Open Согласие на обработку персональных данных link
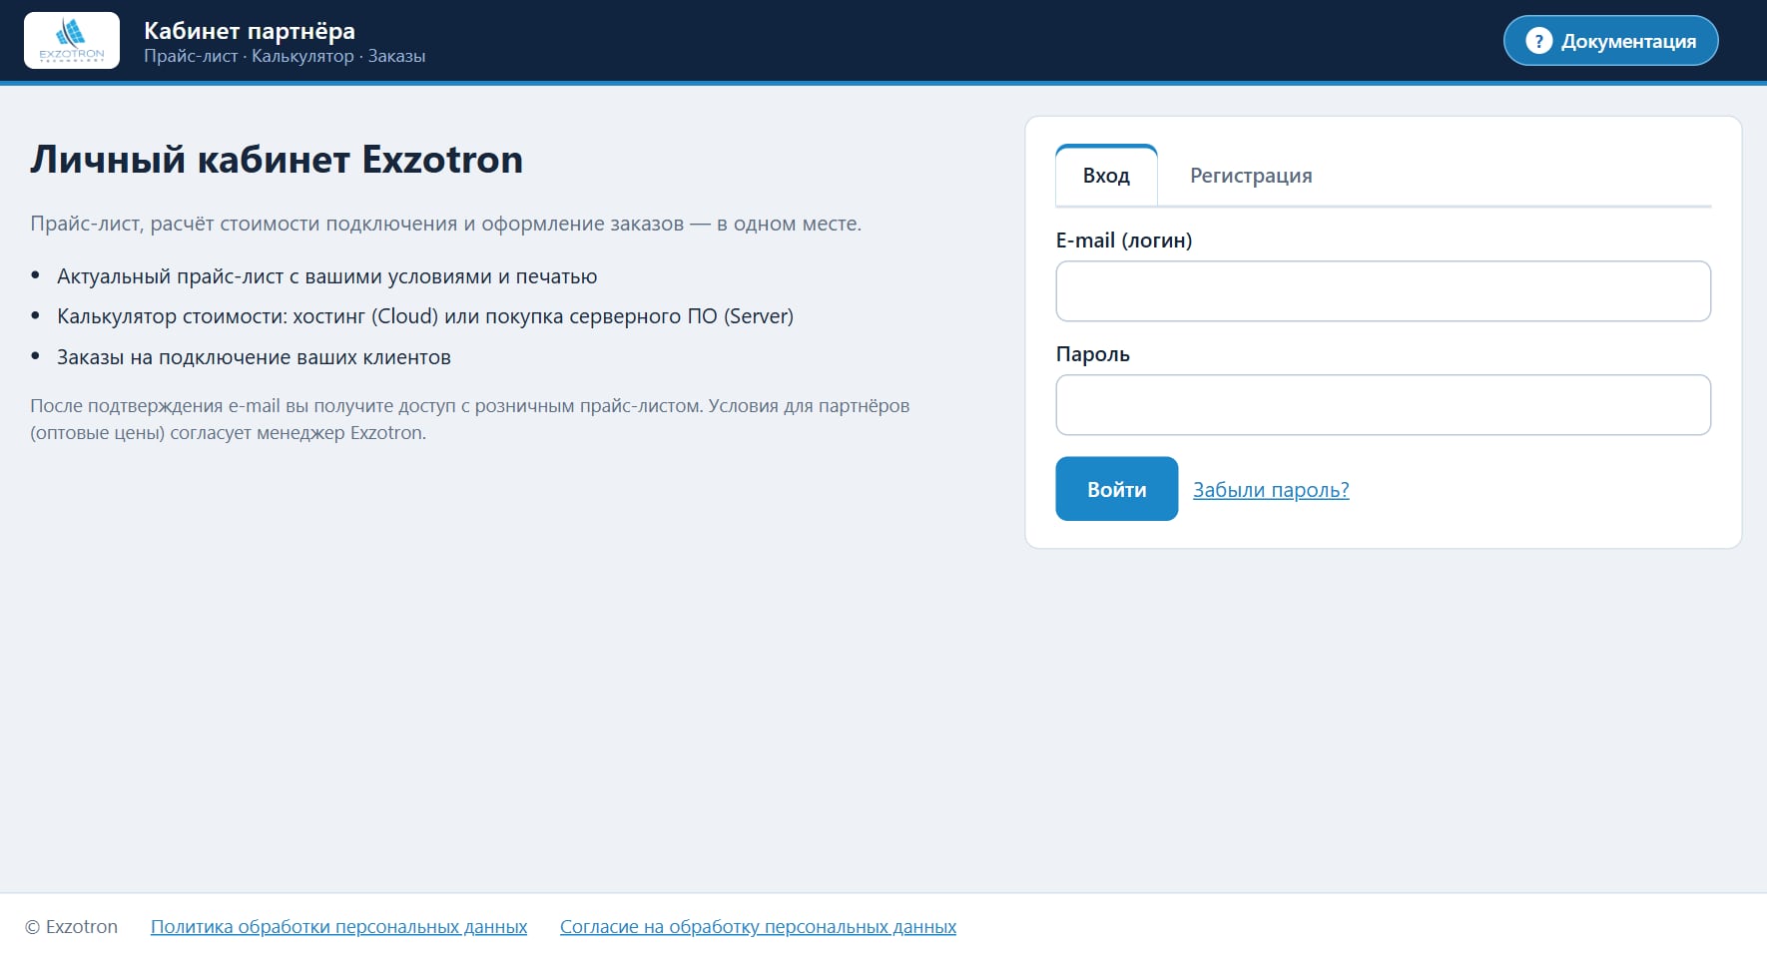This screenshot has height=958, width=1767. pyautogui.click(x=758, y=927)
